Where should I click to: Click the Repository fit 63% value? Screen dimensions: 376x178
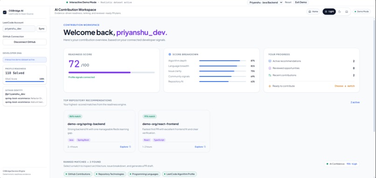coord(253,82)
